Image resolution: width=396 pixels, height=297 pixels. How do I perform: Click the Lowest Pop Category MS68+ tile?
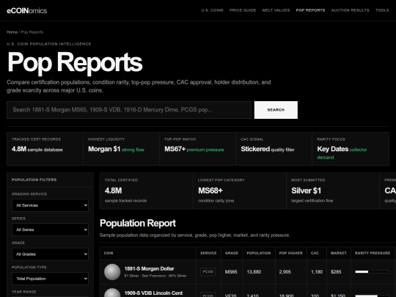239,191
